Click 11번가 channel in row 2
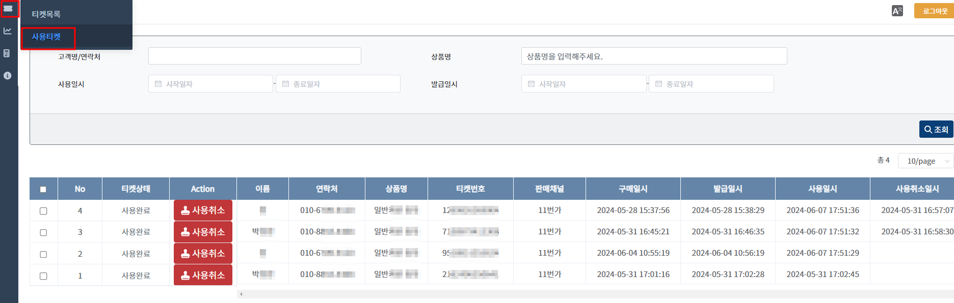Viewport: 954px width, 303px height. coord(549,253)
